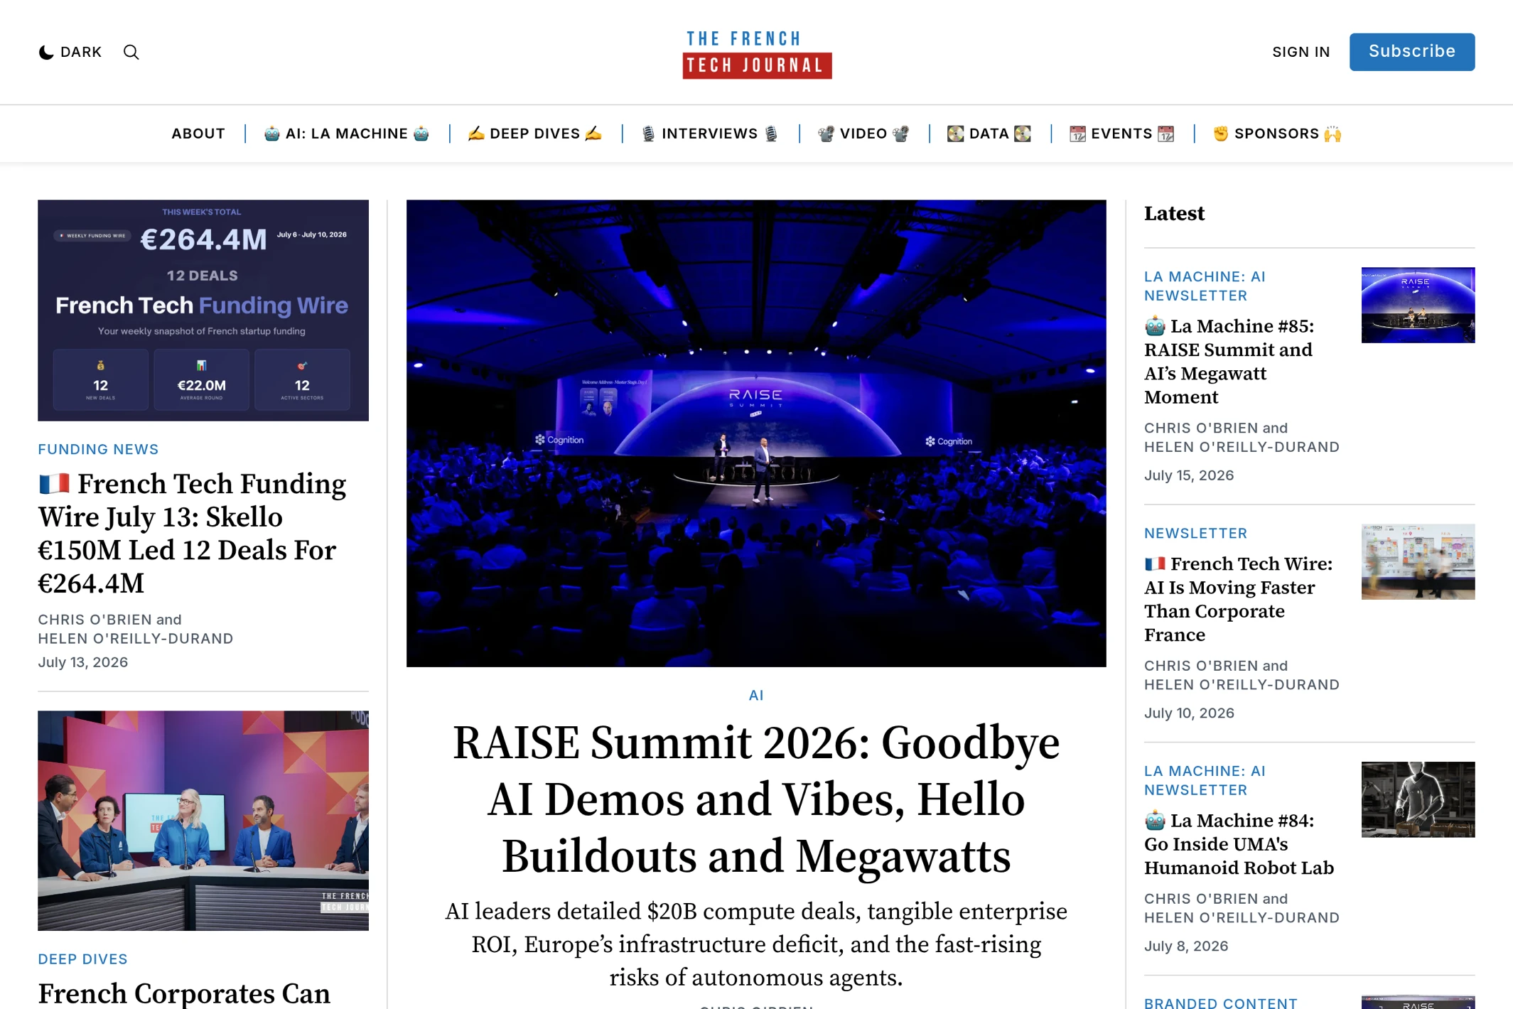Screen dimensions: 1513x1009
Task: Open La Machine #85 article headline
Action: (1229, 361)
